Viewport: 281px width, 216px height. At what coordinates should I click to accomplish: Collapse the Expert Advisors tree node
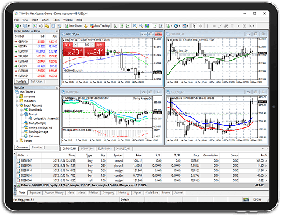tap(17, 105)
